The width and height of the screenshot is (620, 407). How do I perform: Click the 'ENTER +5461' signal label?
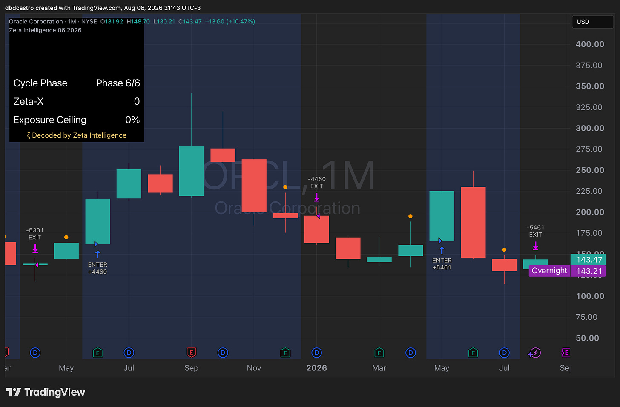click(442, 264)
